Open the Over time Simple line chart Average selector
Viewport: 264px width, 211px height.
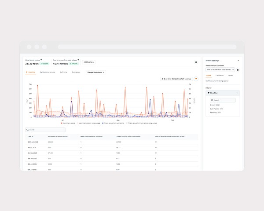click(176, 79)
